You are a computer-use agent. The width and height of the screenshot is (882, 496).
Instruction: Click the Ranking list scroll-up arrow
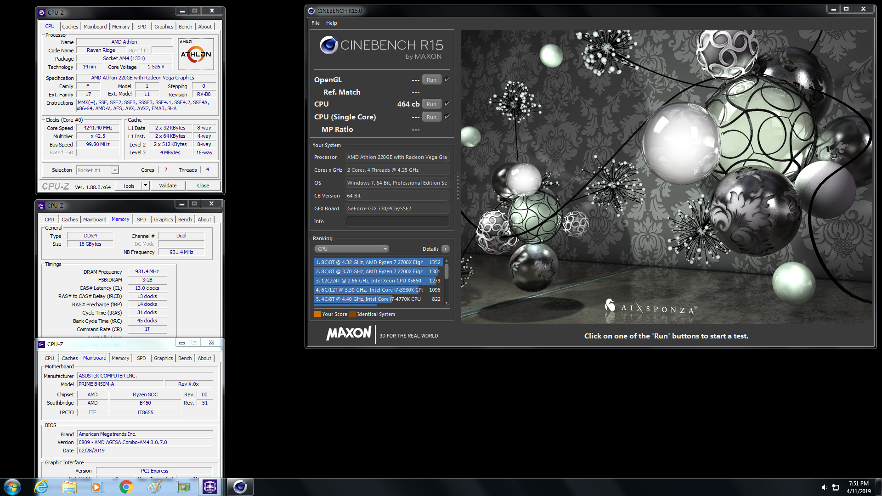tap(447, 260)
